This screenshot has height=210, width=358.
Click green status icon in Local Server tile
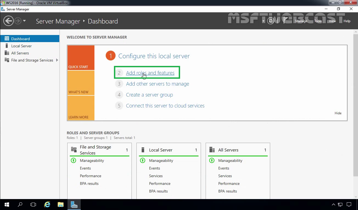(142, 161)
